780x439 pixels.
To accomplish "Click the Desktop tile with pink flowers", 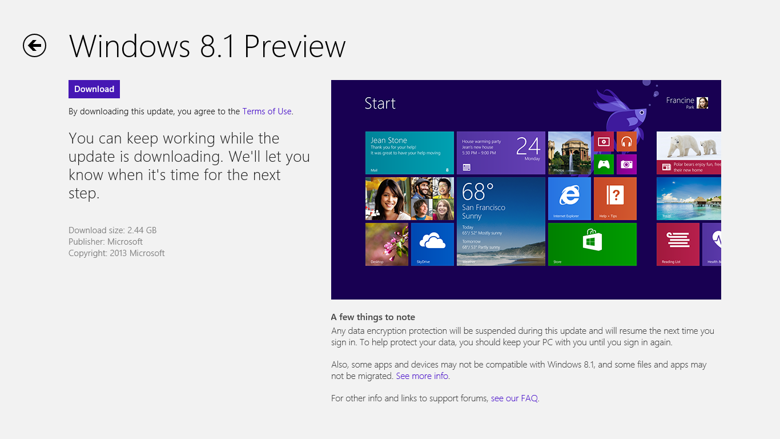I will [x=387, y=244].
